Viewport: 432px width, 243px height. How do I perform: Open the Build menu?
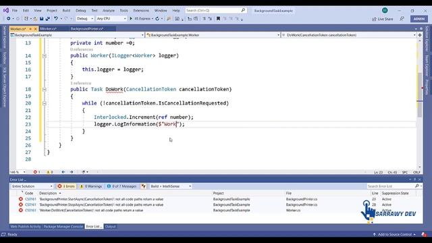[x=66, y=11]
